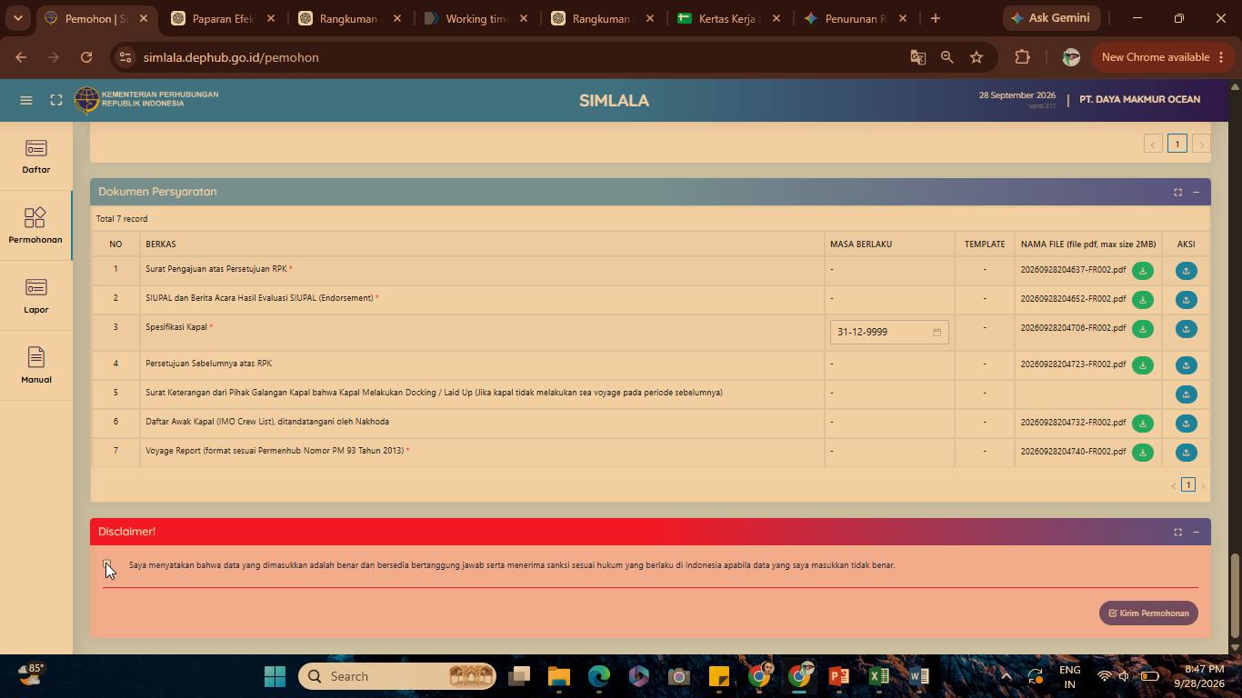This screenshot has width=1242, height=698.
Task: Upload file for Spesifikasi Kapal row
Action: [x=1186, y=329]
